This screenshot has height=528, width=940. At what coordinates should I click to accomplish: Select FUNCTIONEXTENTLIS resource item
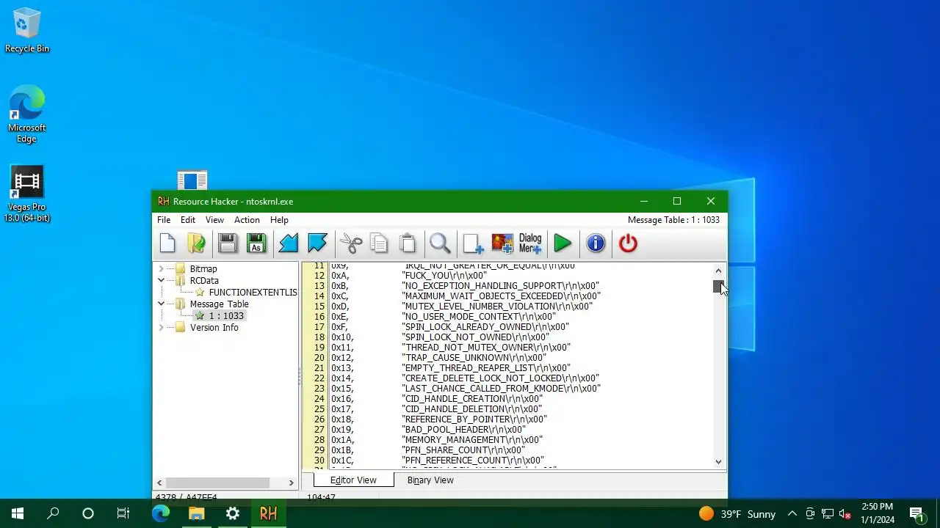[x=253, y=293]
